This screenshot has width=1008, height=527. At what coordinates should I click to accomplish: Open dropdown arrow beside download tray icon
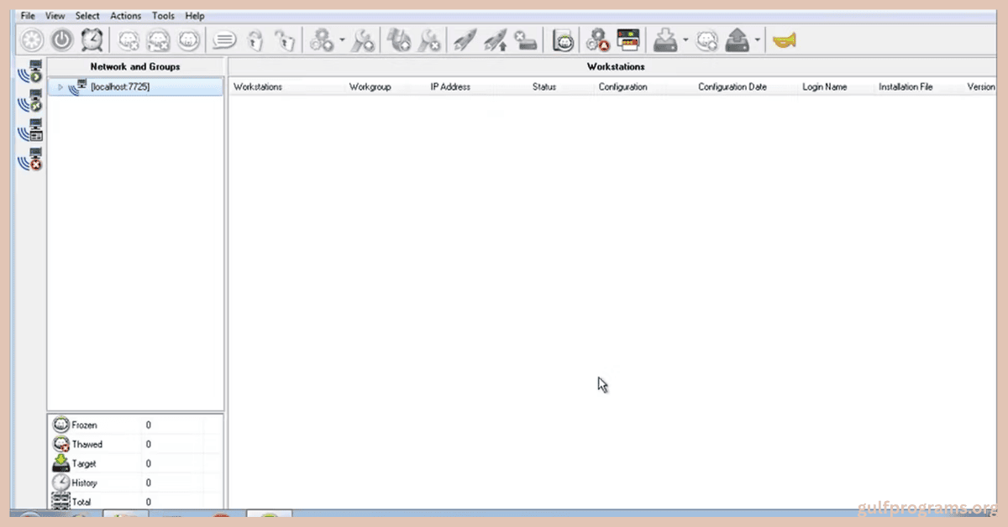[685, 40]
